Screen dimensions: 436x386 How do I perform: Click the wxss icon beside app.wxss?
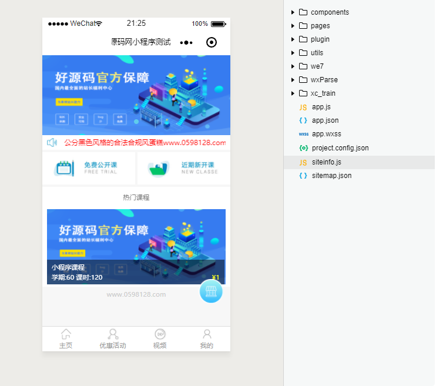pyautogui.click(x=304, y=134)
